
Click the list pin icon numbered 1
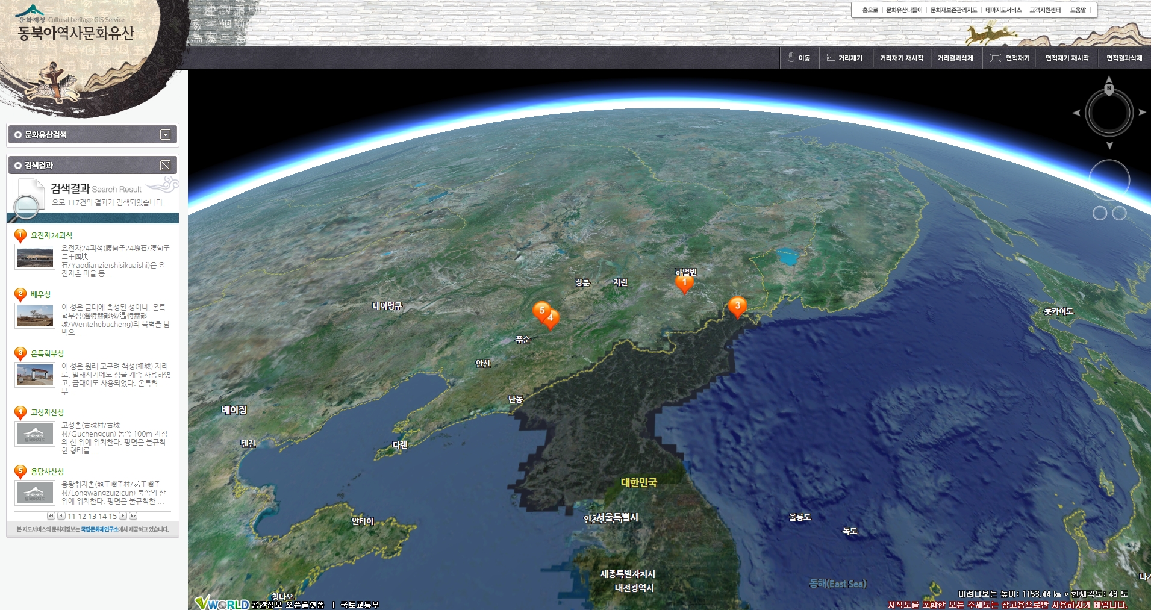coord(20,236)
